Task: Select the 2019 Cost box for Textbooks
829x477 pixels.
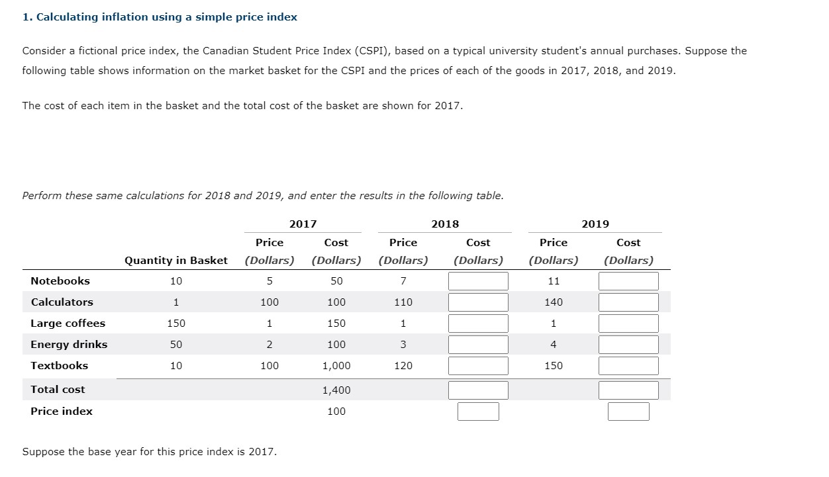Action: [628, 365]
